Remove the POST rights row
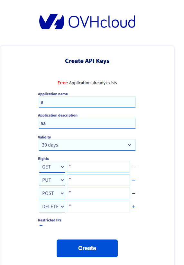The width and height of the screenshot is (184, 265). tap(133, 193)
